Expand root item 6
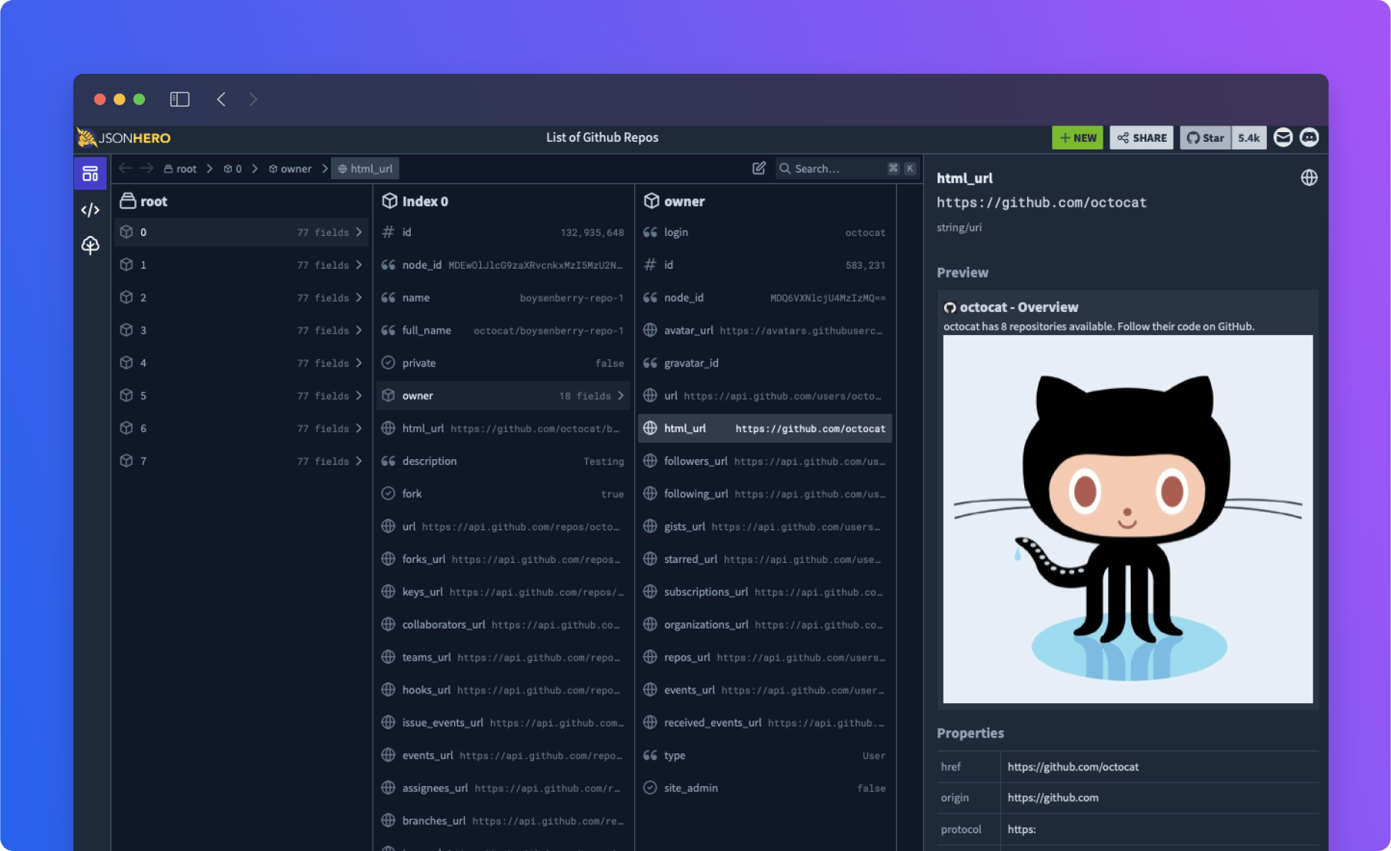The height and width of the screenshot is (851, 1391). (241, 428)
